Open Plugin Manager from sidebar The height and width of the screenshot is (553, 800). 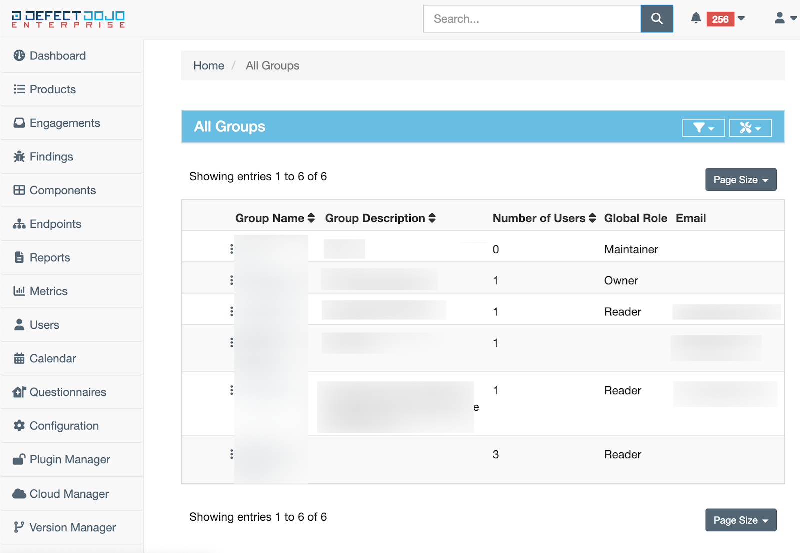coord(69,459)
